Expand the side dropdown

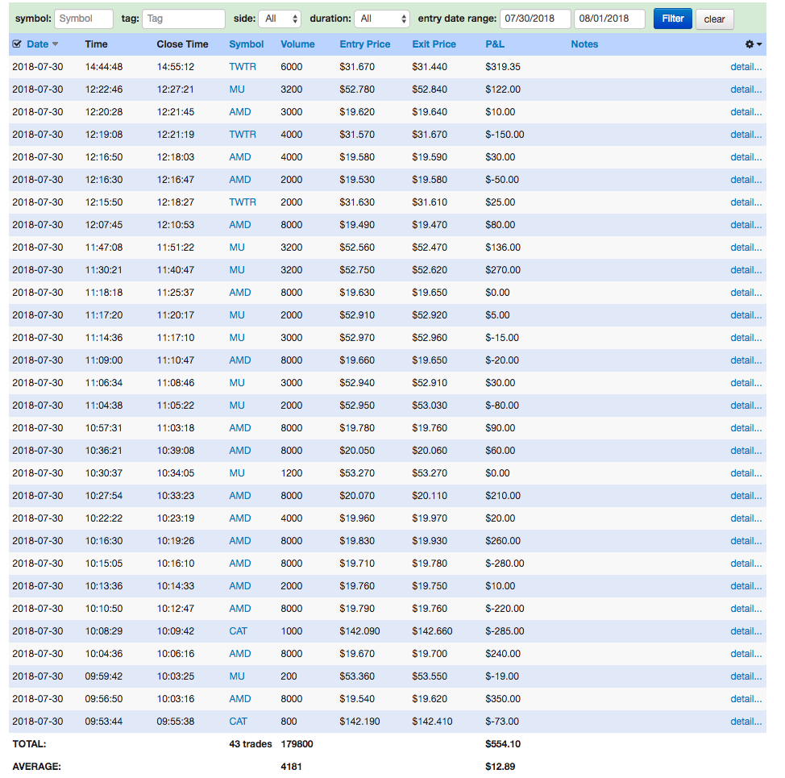click(x=280, y=19)
